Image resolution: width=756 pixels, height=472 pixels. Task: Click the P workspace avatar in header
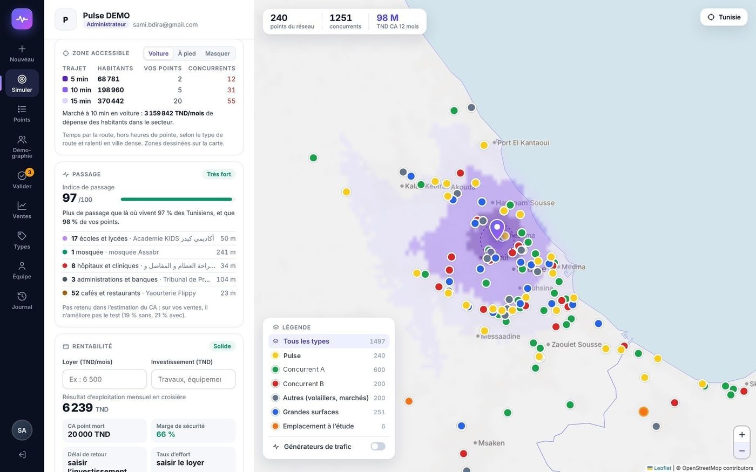coord(65,19)
